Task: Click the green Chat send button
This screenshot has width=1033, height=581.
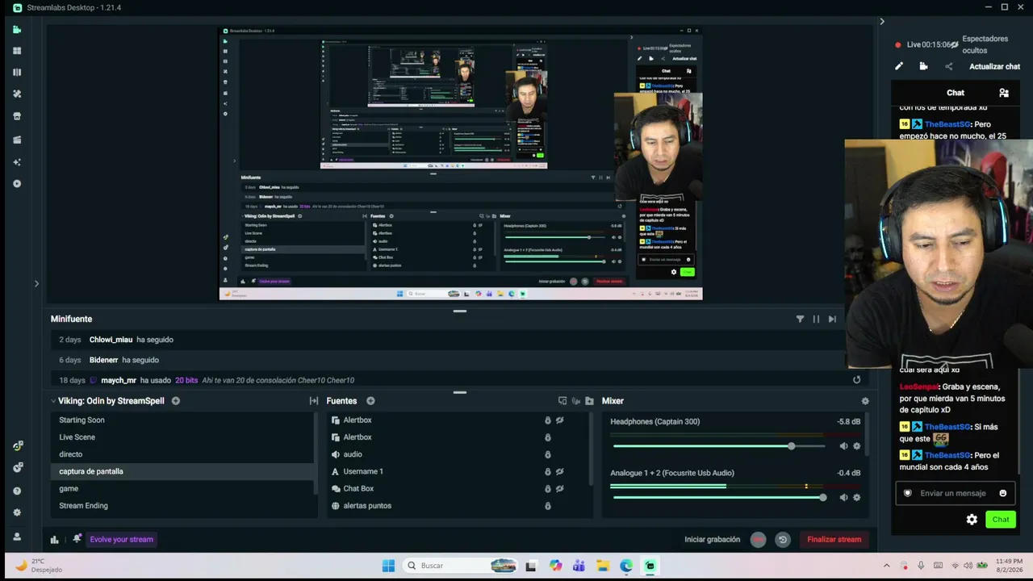Action: pyautogui.click(x=1001, y=520)
